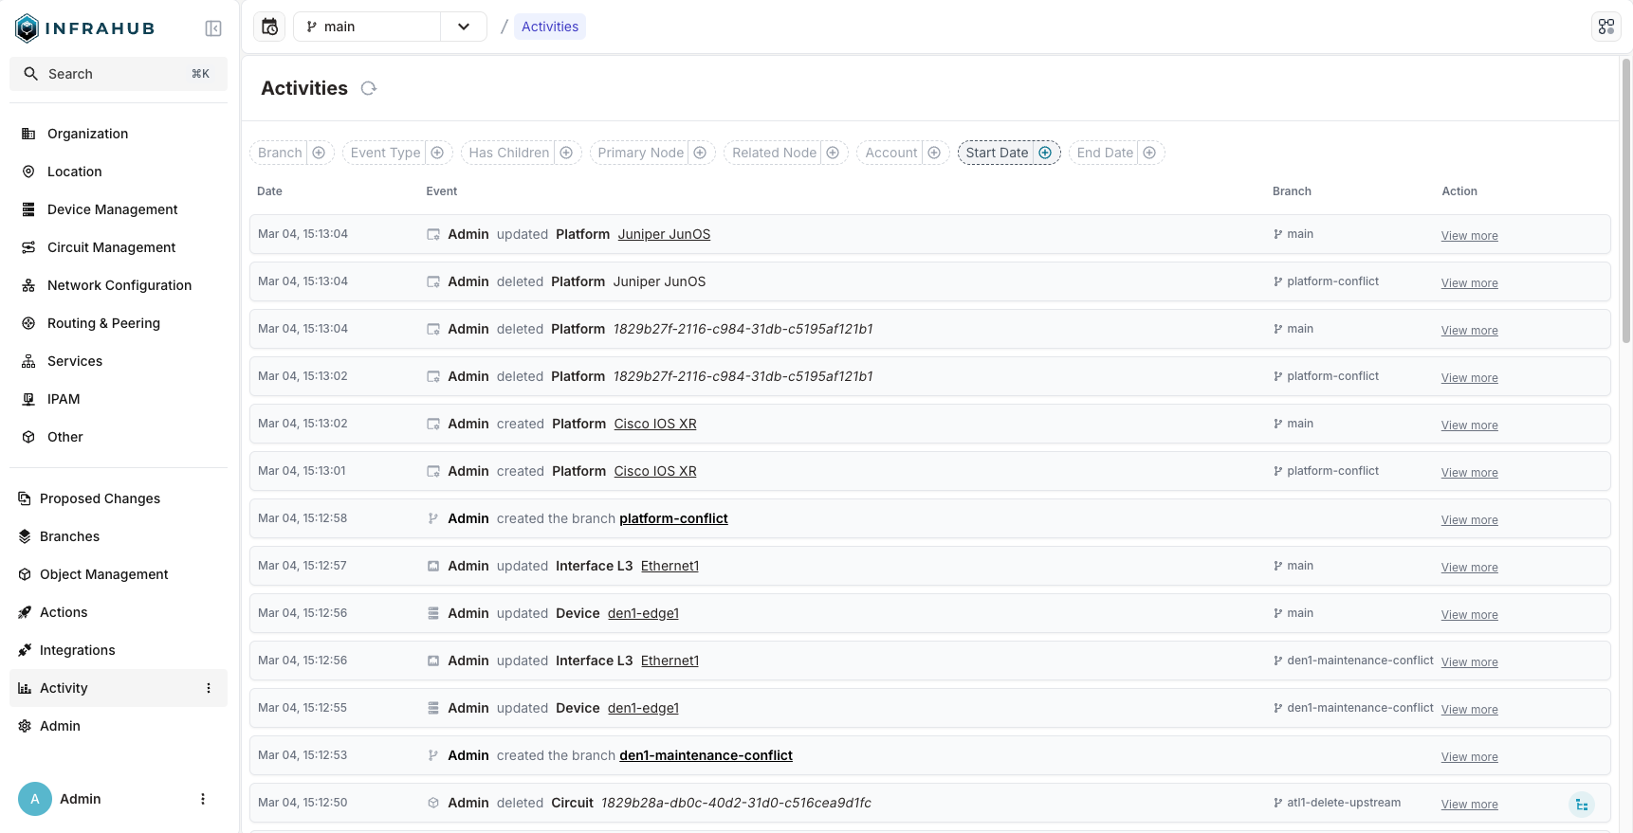Click the InfraHub logo
This screenshot has height=833, width=1633.
coord(85,28)
